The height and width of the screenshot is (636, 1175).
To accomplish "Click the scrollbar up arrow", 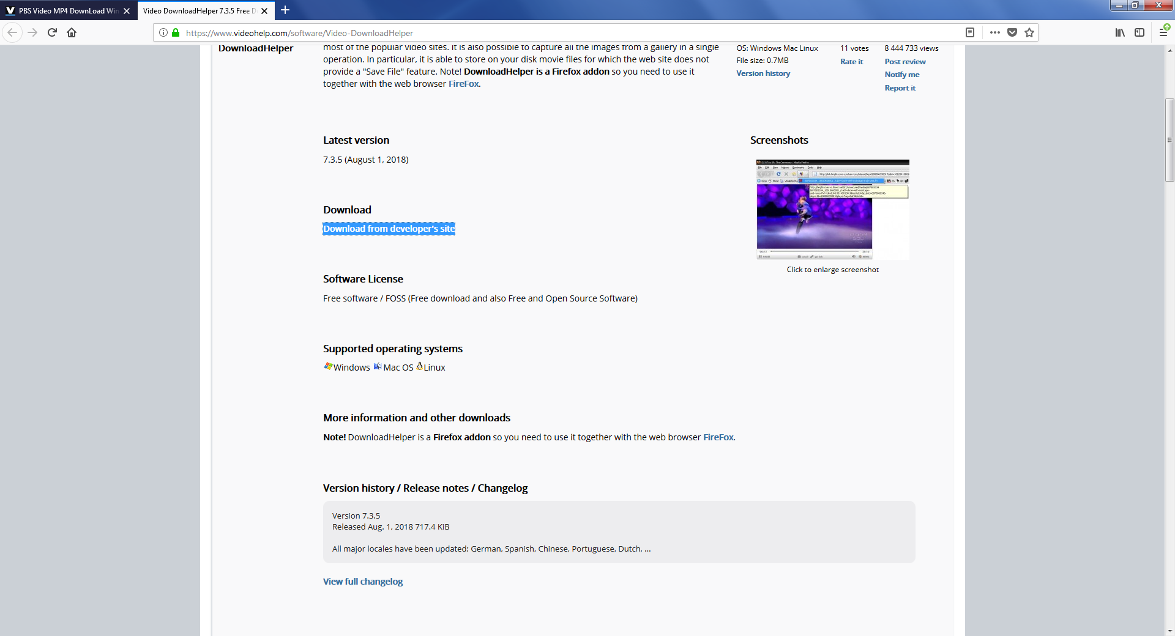I will (1169, 51).
